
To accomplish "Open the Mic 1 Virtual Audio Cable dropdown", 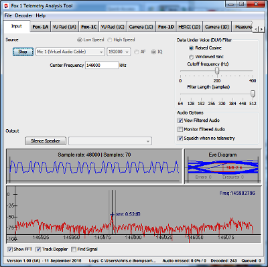I will 70,52.
